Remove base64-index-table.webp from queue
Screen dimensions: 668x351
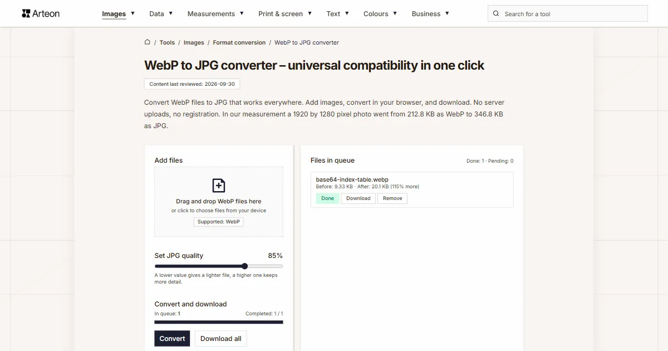pyautogui.click(x=392, y=198)
